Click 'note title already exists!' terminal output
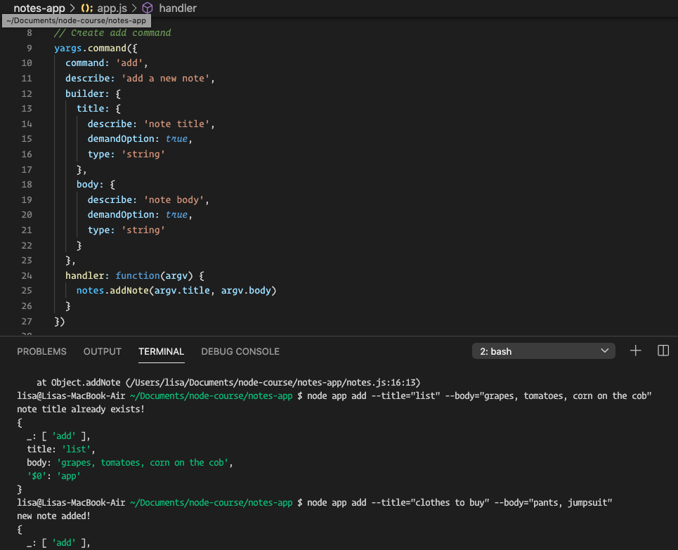This screenshot has width=678, height=550. pos(80,409)
